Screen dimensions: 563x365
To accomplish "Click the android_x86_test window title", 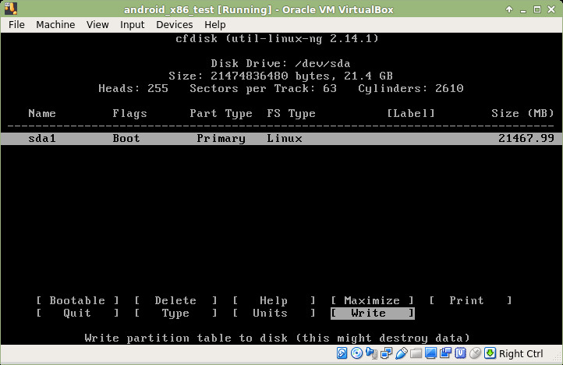I will point(259,9).
